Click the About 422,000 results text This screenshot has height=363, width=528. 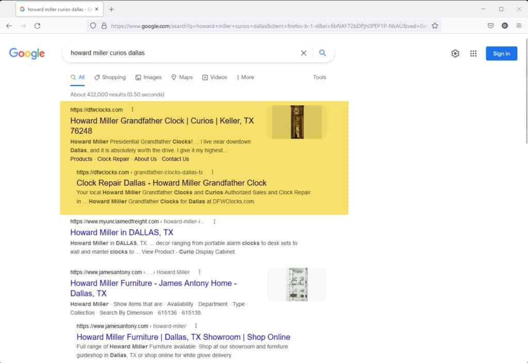click(x=117, y=94)
